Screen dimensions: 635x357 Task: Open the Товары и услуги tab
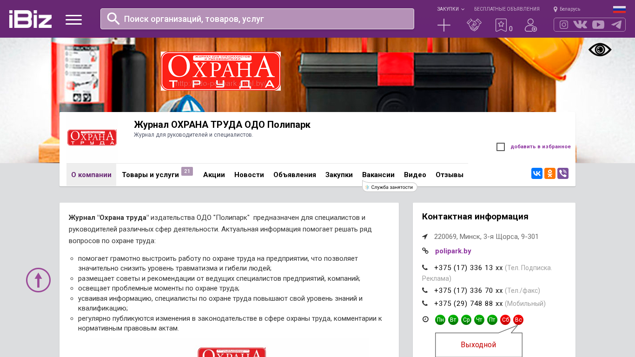[150, 175]
